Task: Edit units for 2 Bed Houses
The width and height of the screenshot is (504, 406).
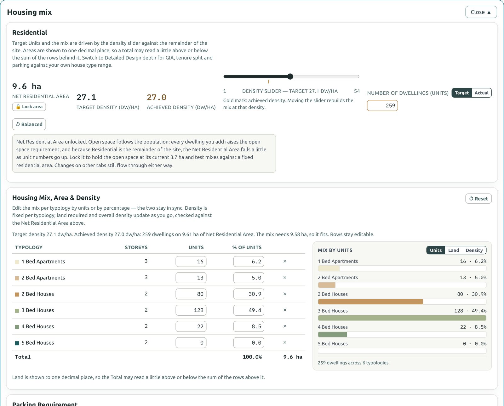Action: pyautogui.click(x=191, y=294)
